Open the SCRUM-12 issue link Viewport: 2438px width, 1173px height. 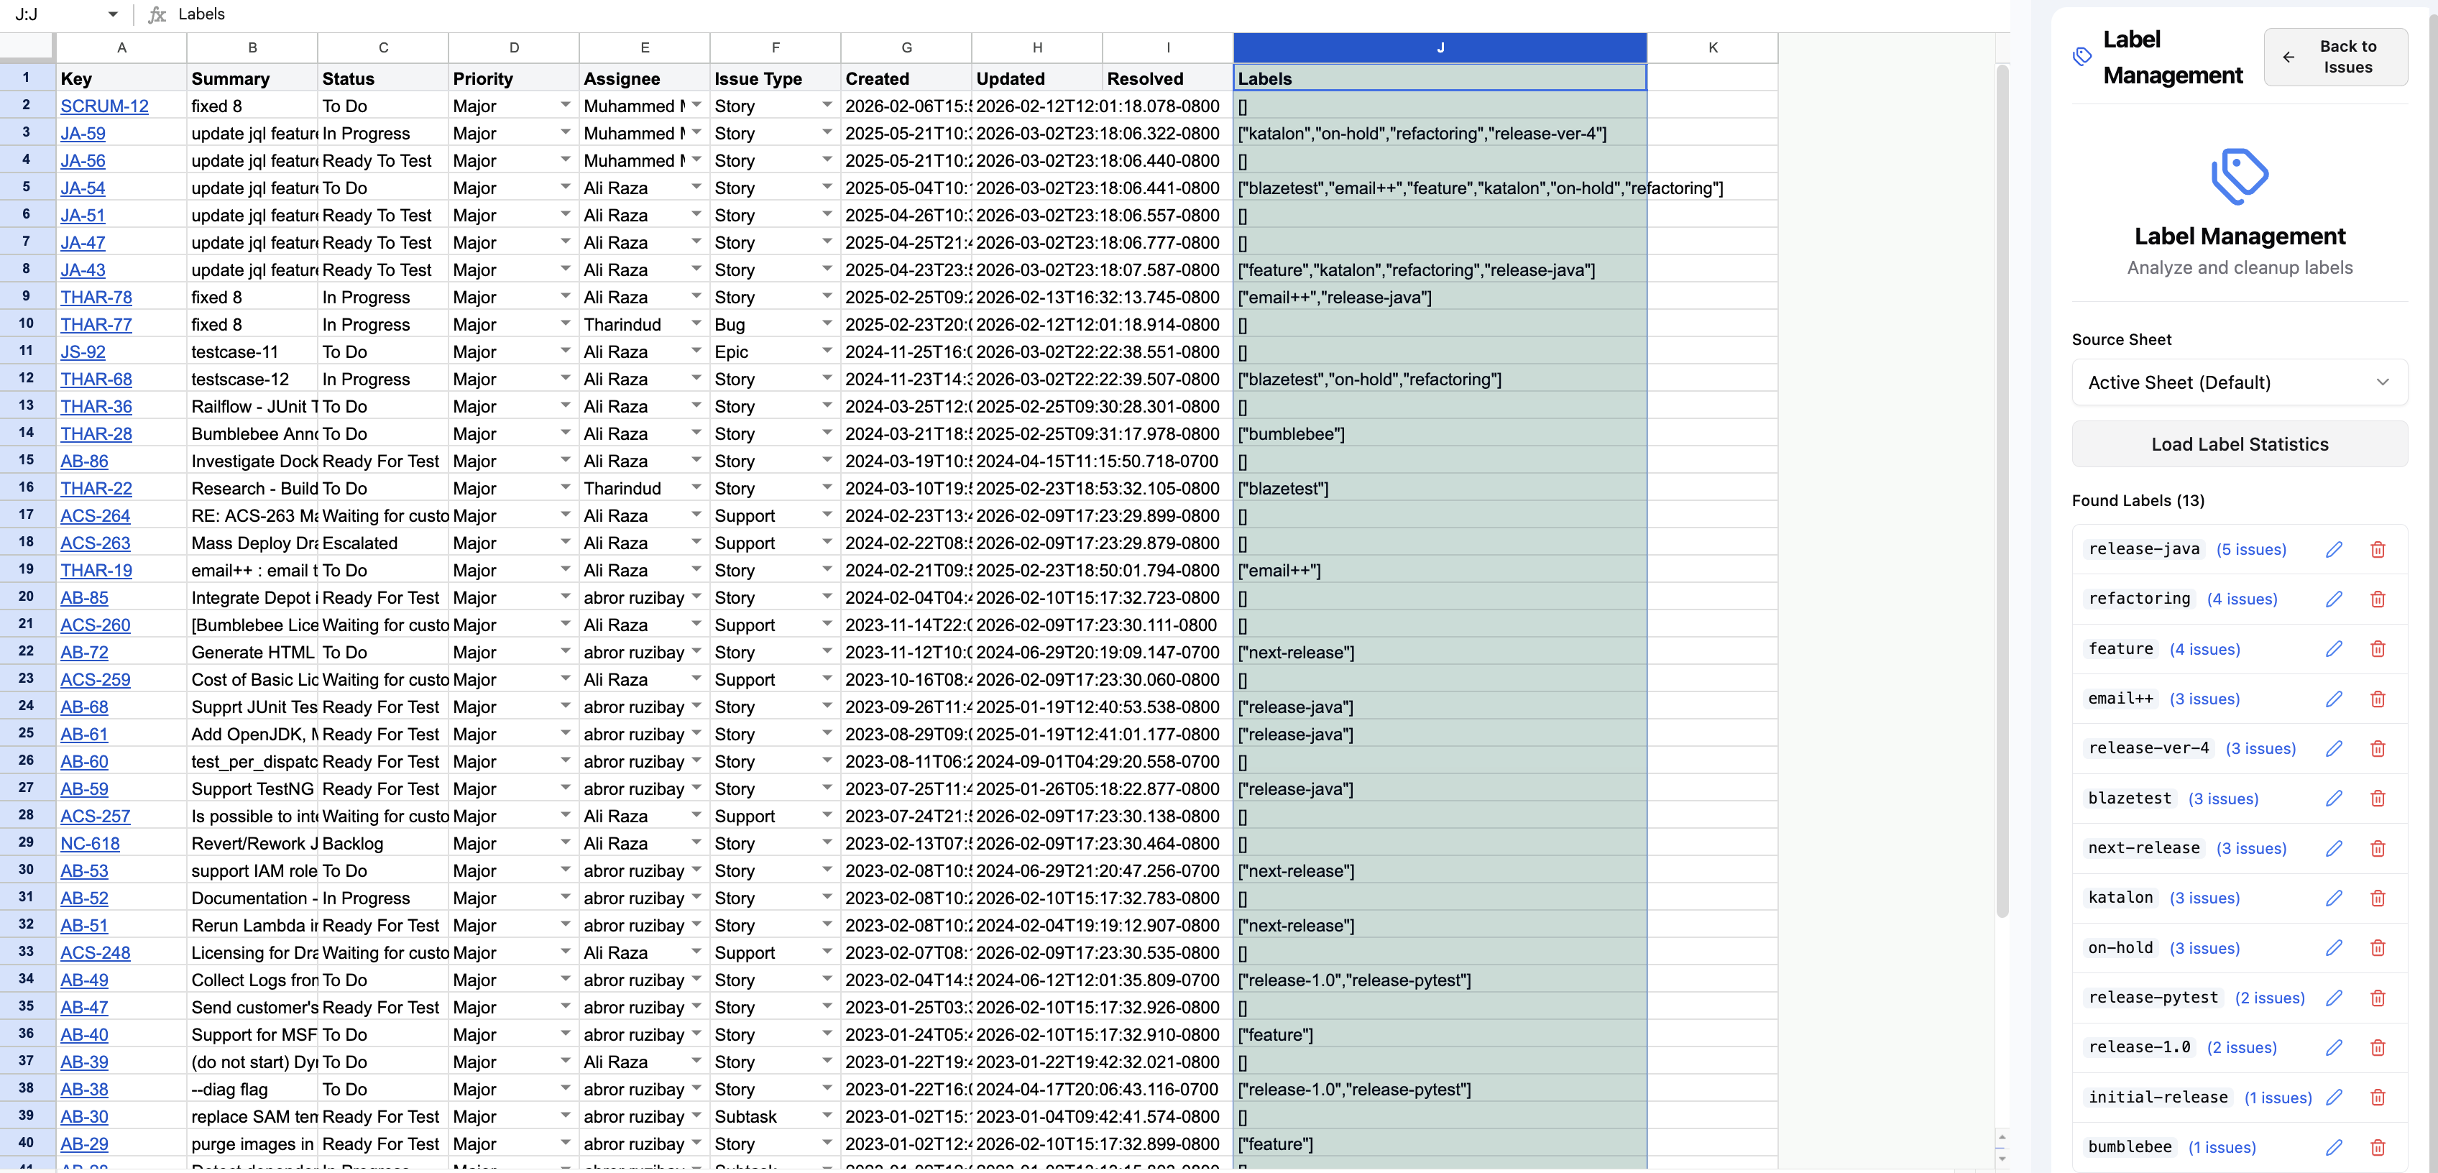click(x=104, y=106)
